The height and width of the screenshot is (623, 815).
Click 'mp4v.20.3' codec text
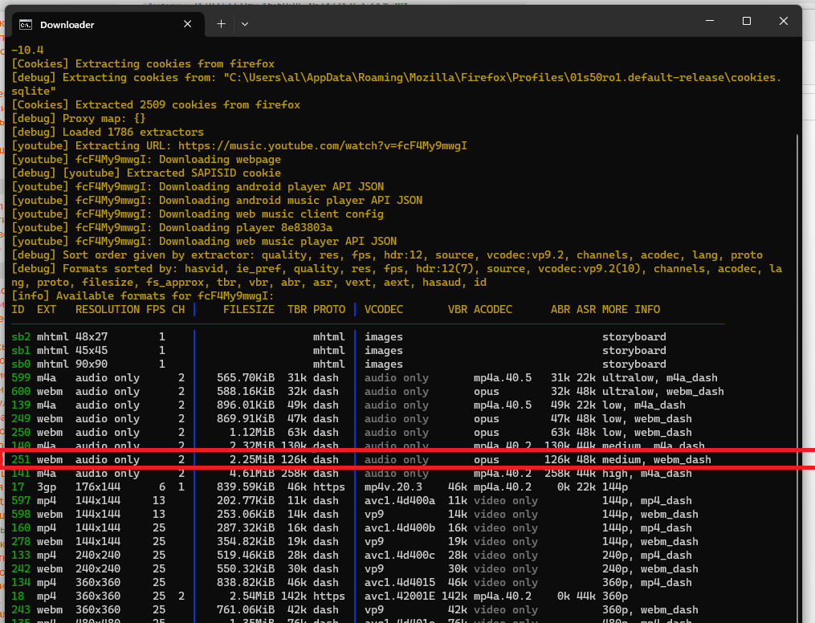pos(393,487)
